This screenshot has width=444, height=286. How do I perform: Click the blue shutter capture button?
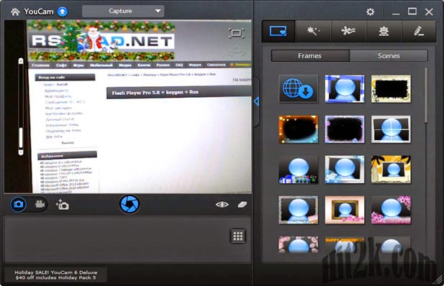(130, 204)
